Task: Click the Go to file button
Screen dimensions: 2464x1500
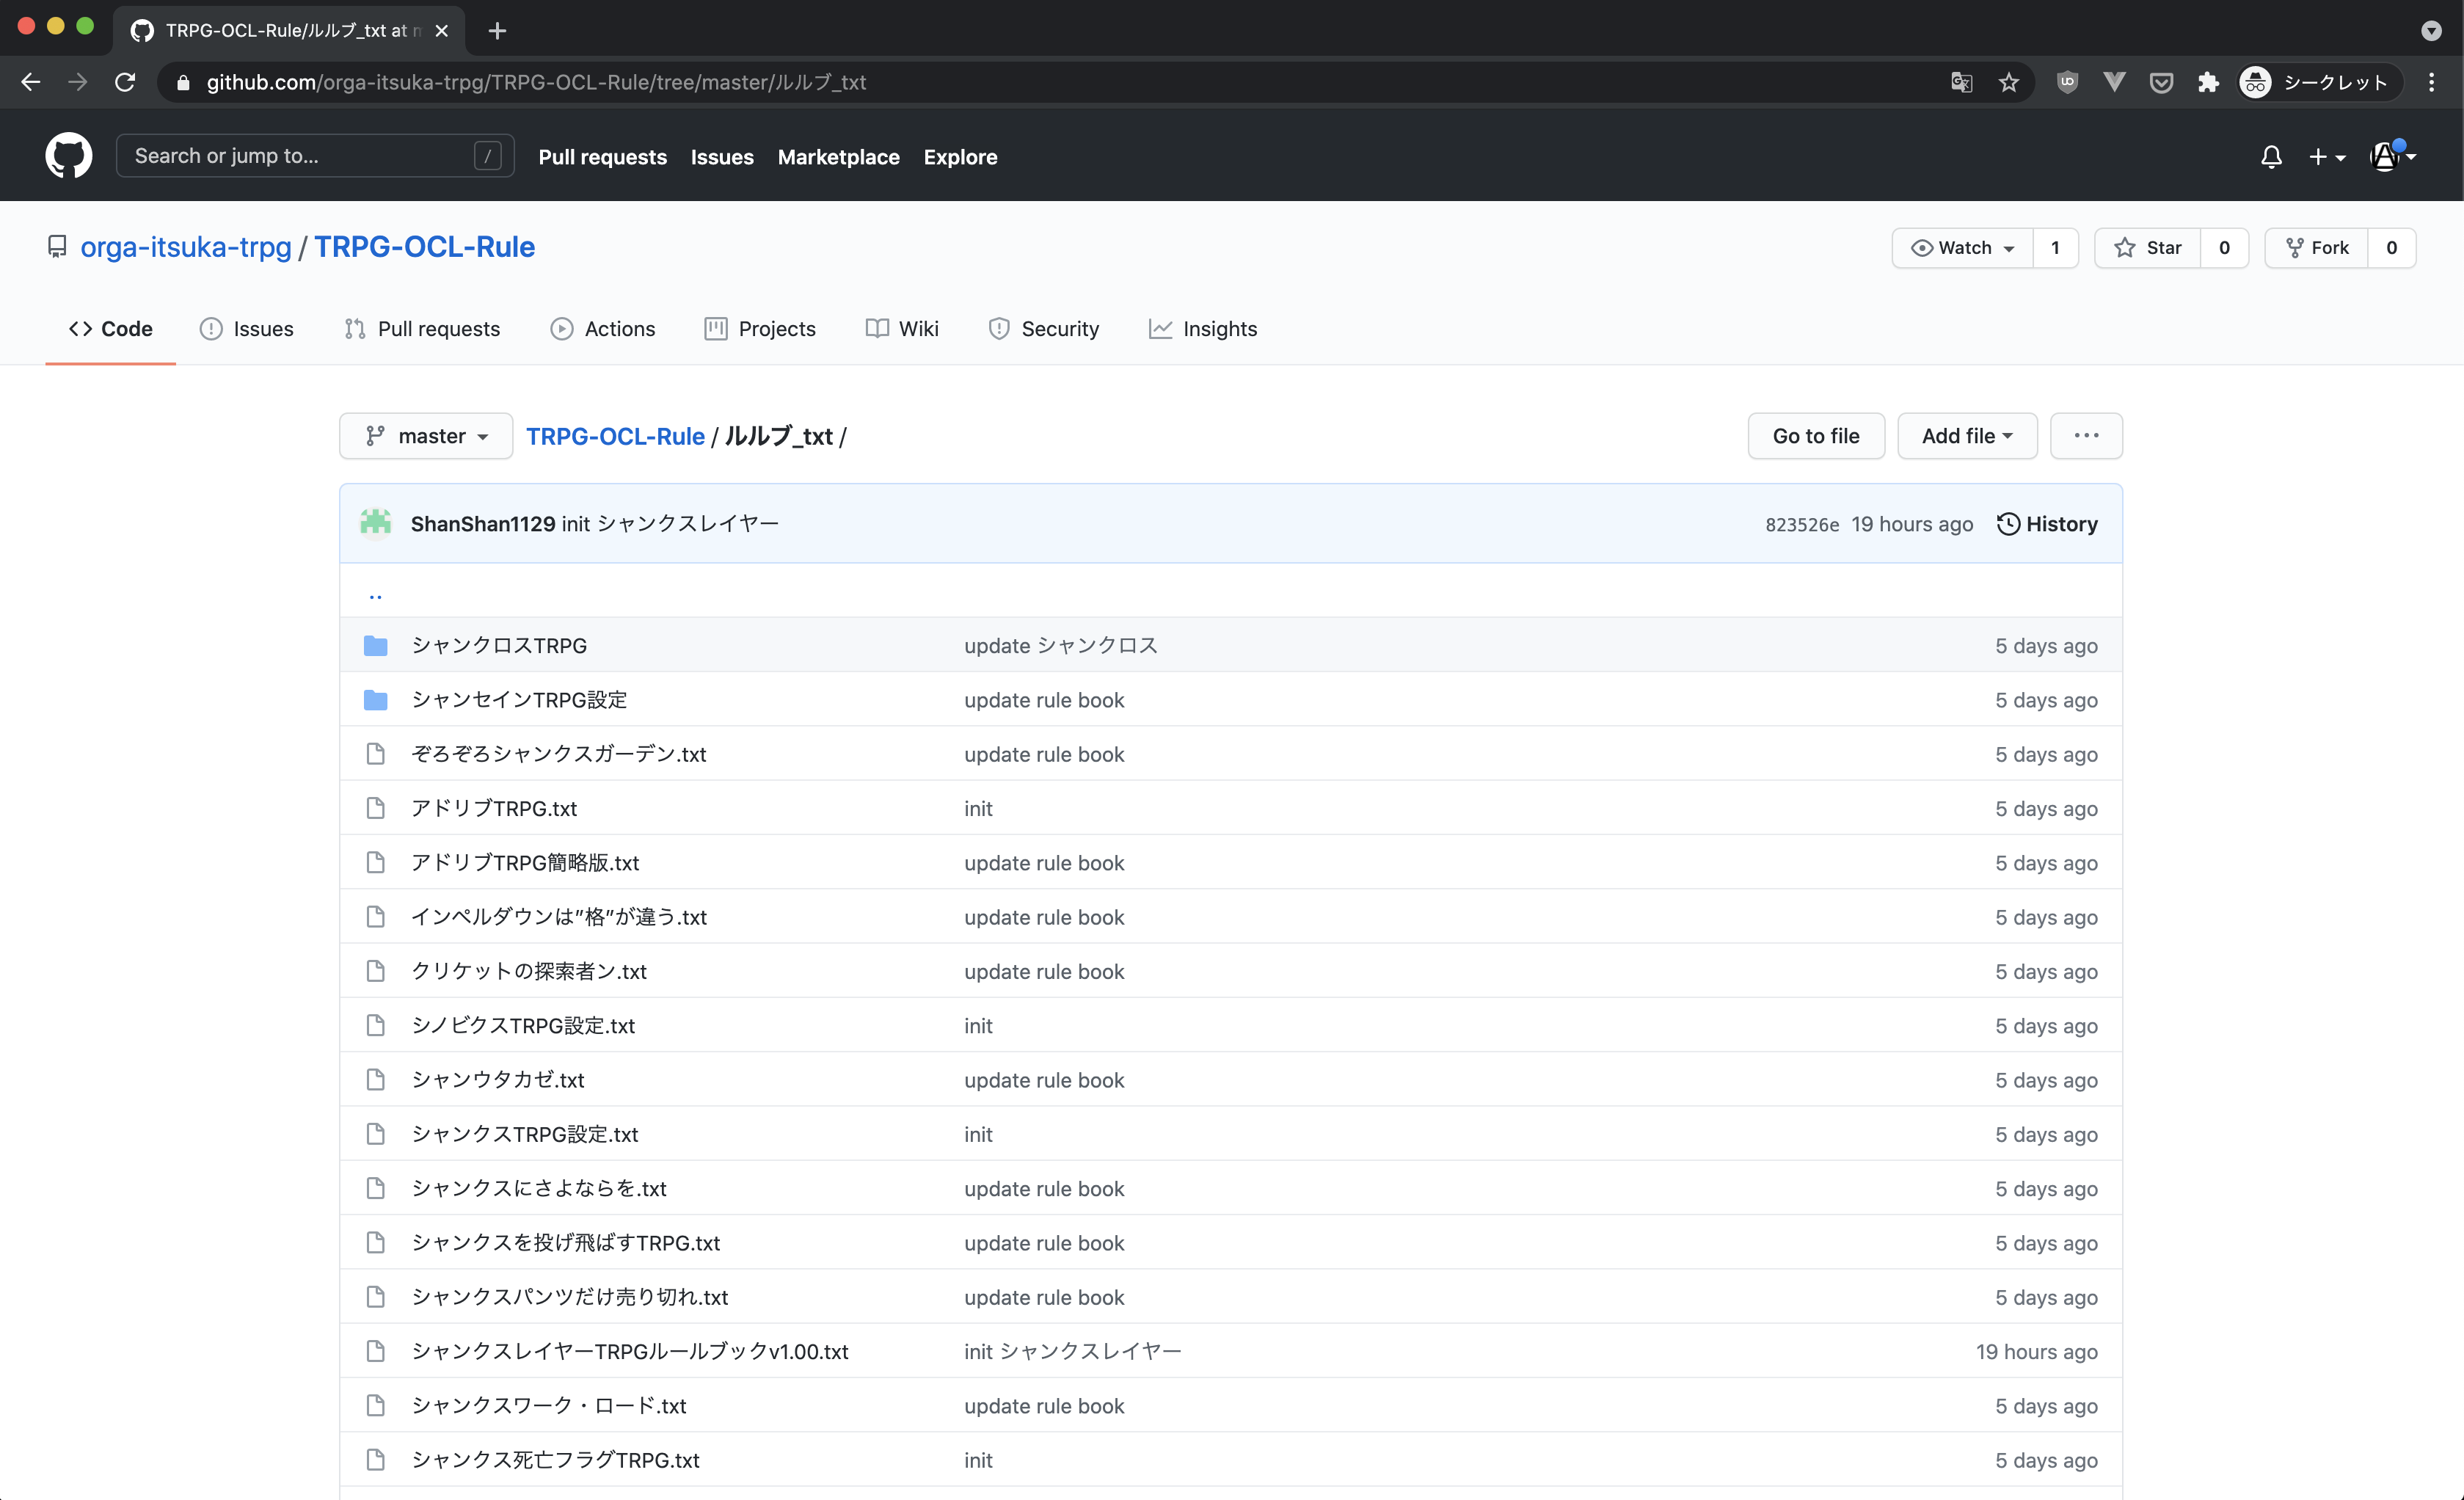Action: point(1815,436)
